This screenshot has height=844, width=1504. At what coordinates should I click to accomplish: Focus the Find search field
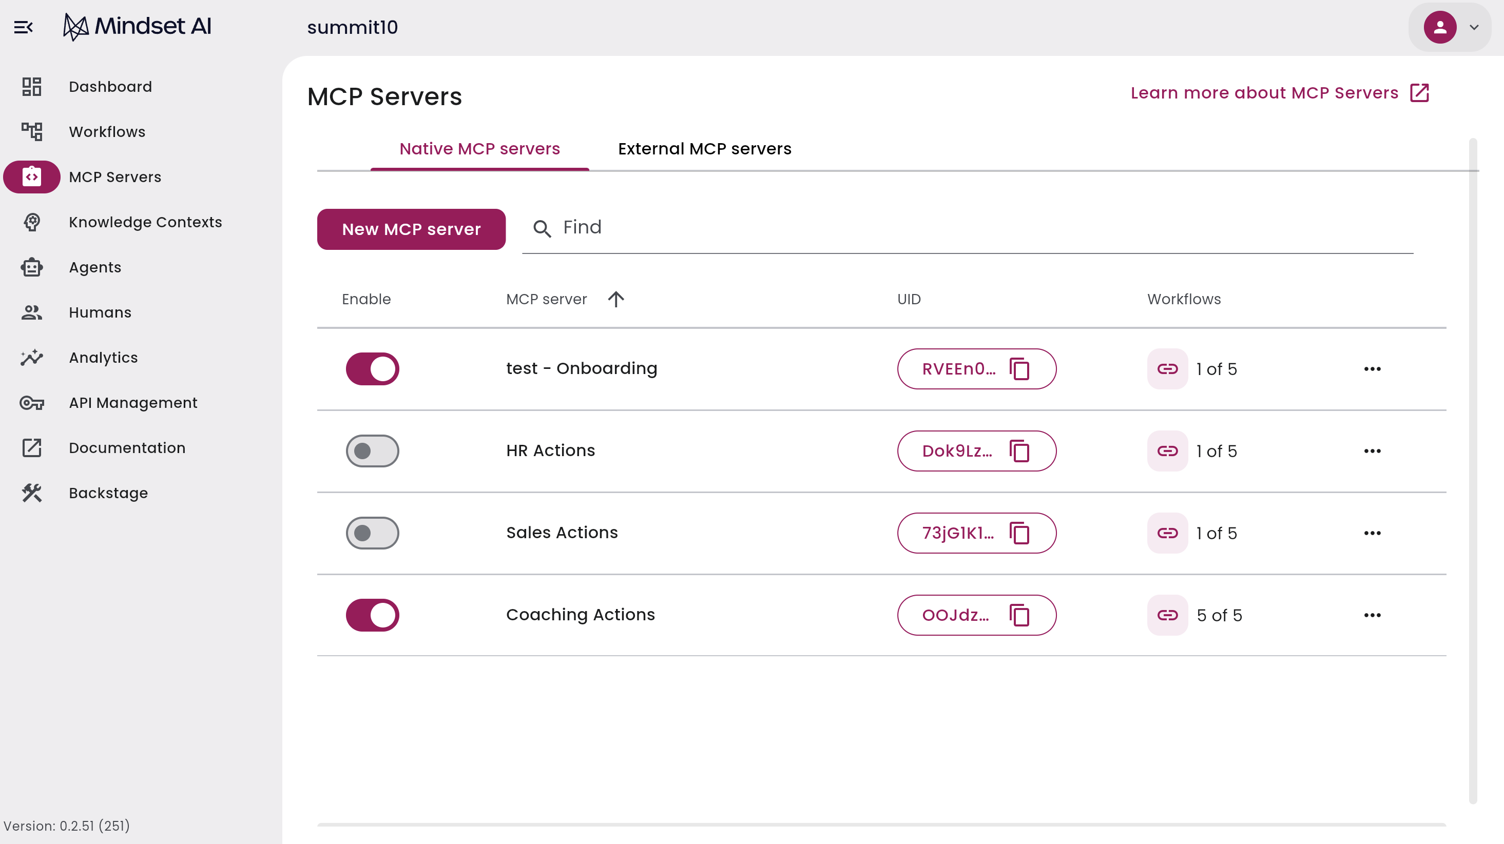(968, 228)
